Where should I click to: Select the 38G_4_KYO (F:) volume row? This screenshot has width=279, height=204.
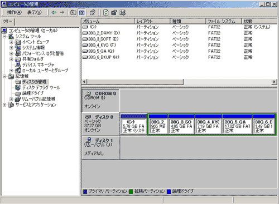(x=179, y=45)
